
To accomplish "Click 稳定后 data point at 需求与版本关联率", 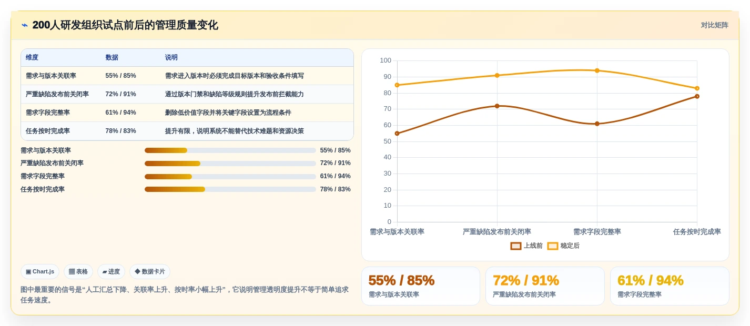I will point(397,85).
